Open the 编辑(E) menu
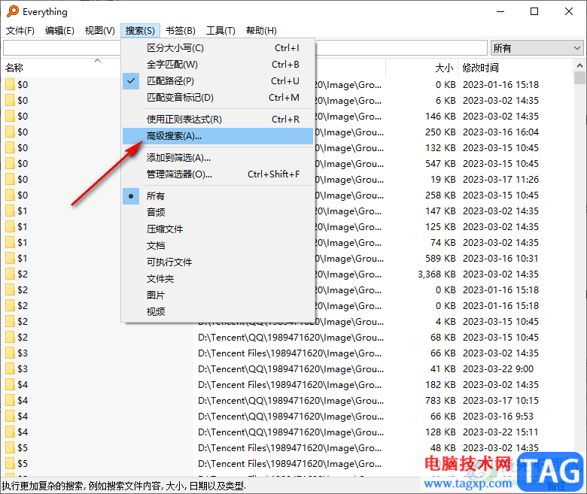The width and height of the screenshot is (587, 494). coord(59,30)
